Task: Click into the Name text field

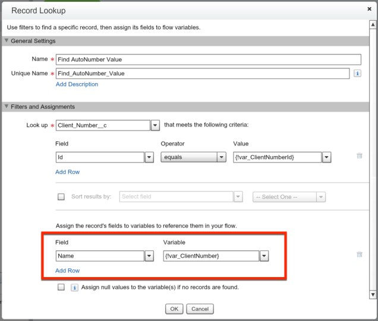Action: tap(208, 59)
